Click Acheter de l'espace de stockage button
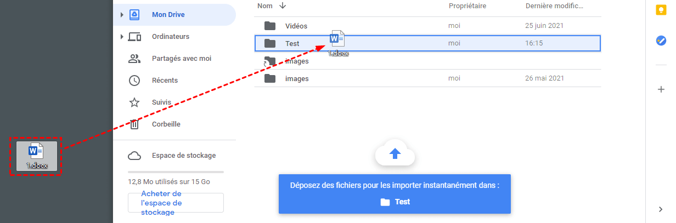 point(176,203)
